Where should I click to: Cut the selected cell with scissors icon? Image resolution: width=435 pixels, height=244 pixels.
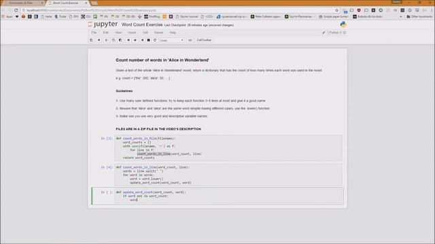tap(106, 40)
